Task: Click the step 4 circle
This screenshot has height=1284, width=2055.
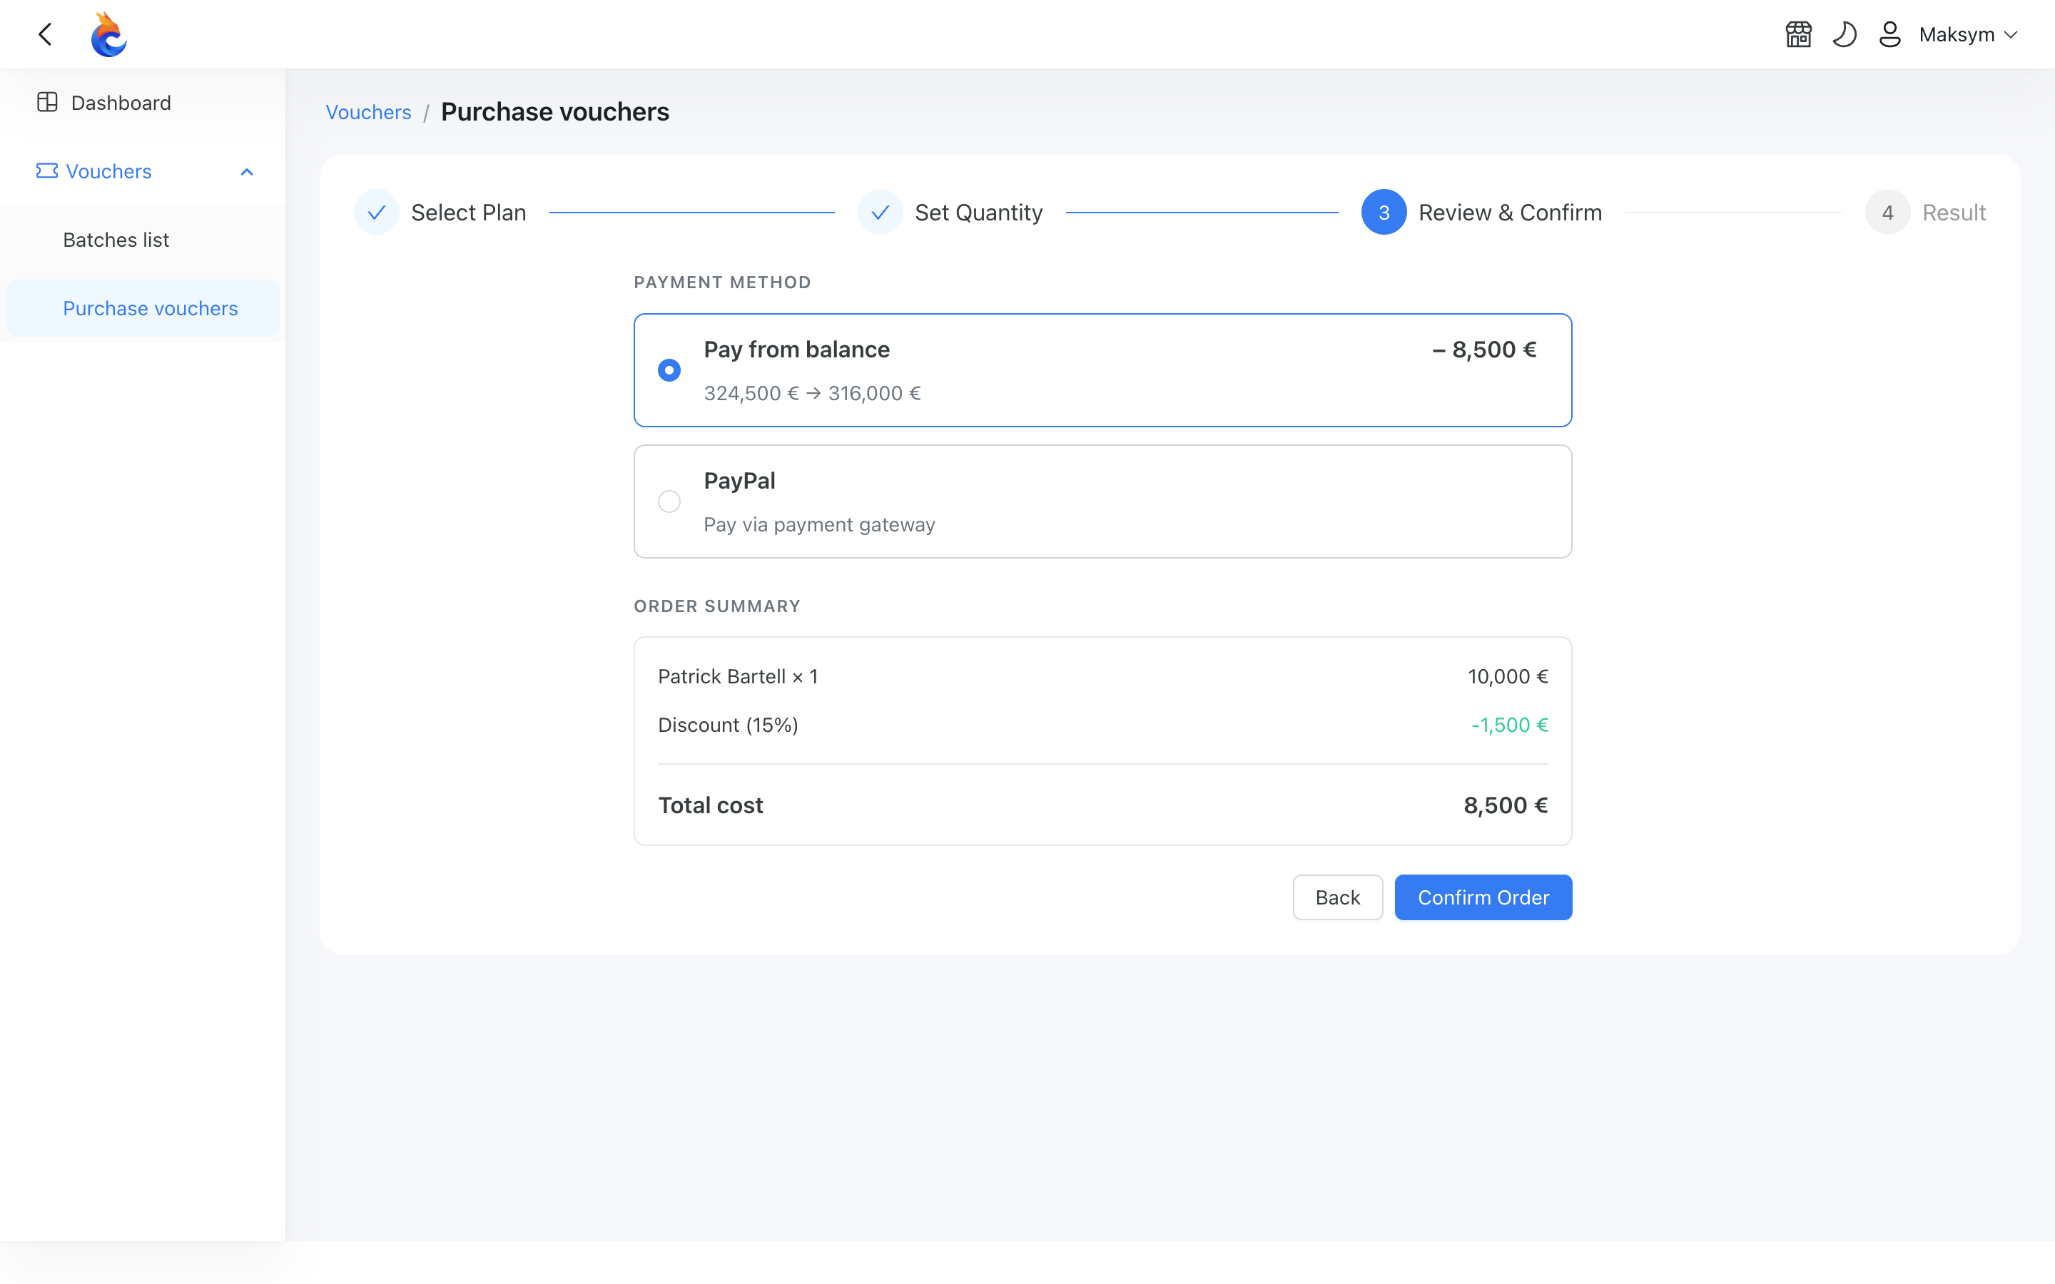Action: [1887, 211]
